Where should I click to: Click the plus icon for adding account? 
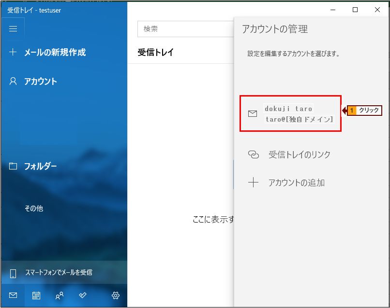point(253,182)
